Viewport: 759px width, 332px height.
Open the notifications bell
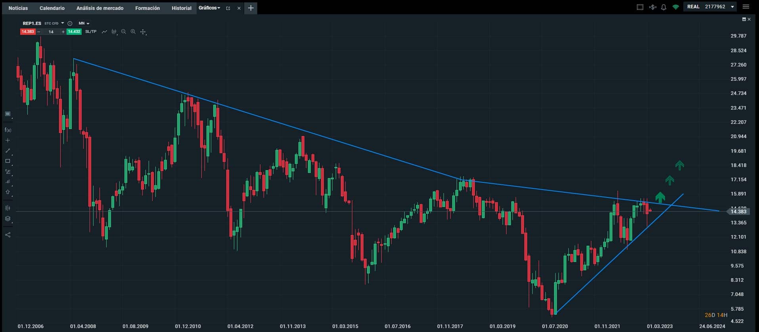tap(663, 7)
